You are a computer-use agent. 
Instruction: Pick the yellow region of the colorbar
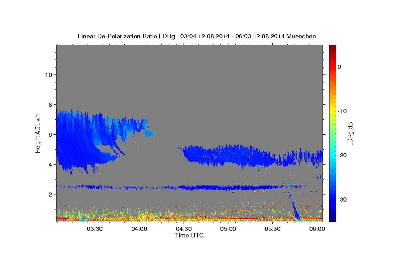(332, 110)
